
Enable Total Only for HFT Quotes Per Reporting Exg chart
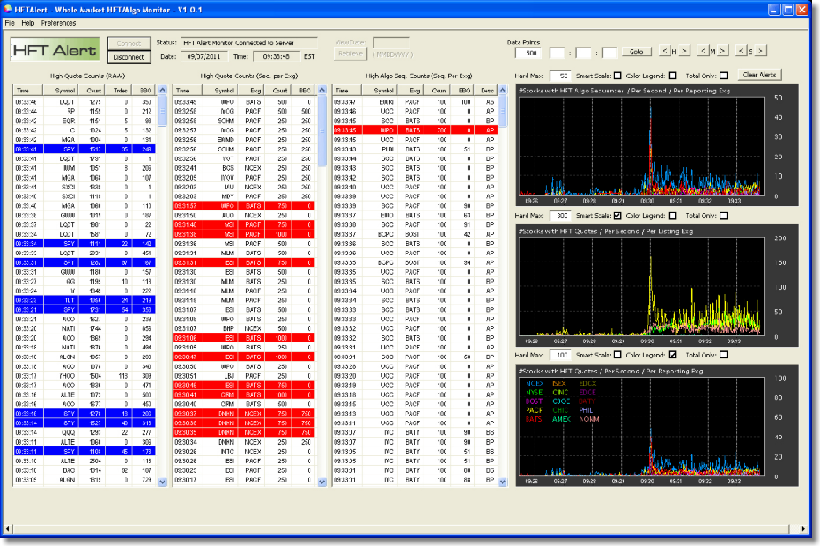pos(724,355)
